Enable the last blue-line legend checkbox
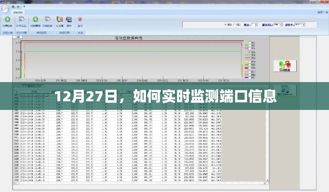329x192 pixels. 250,78
